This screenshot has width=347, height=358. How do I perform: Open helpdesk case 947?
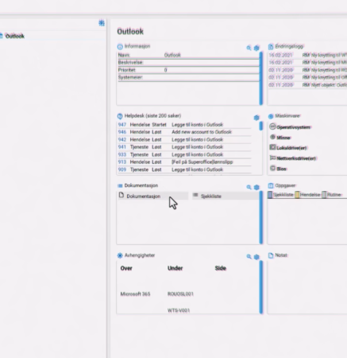click(x=122, y=125)
